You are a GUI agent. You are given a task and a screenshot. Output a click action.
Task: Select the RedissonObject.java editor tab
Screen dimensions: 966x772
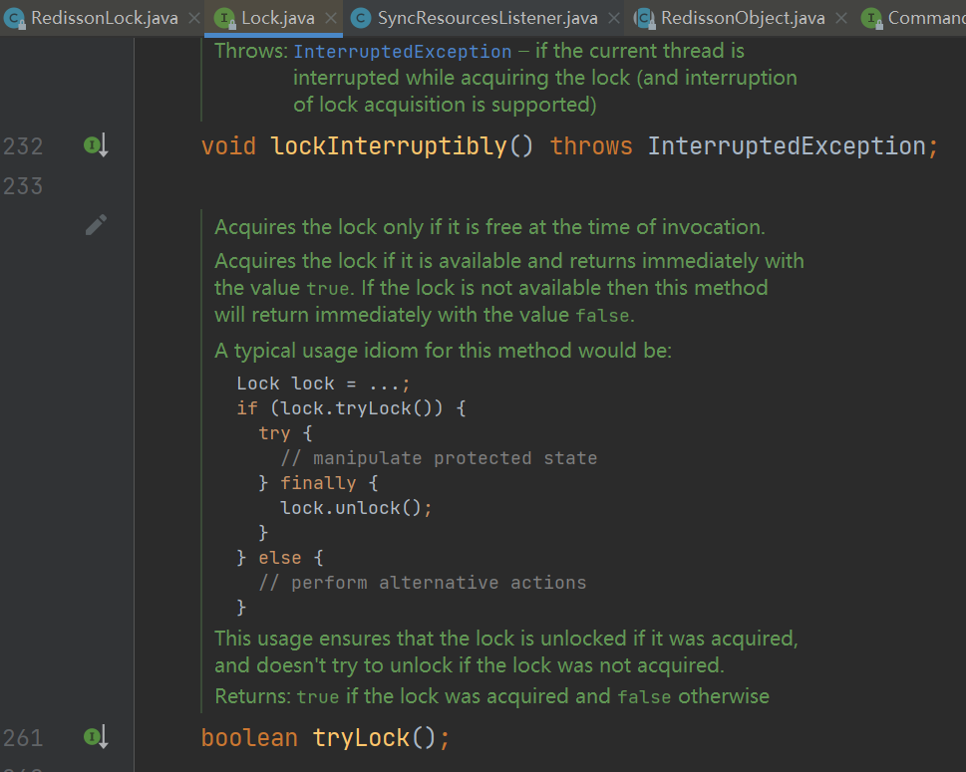(743, 18)
